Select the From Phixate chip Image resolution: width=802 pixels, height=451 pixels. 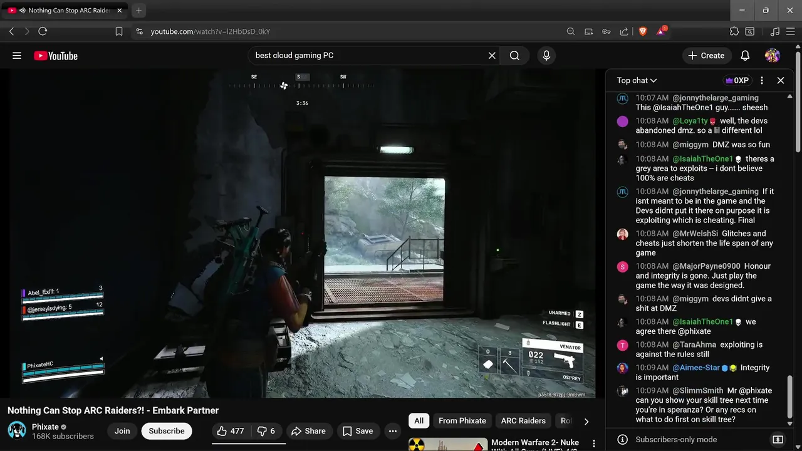pos(462,421)
